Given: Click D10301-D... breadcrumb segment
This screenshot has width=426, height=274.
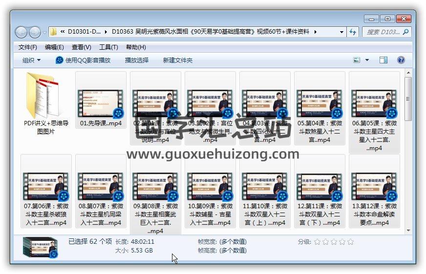Looking at the screenshot, I should coord(84,32).
